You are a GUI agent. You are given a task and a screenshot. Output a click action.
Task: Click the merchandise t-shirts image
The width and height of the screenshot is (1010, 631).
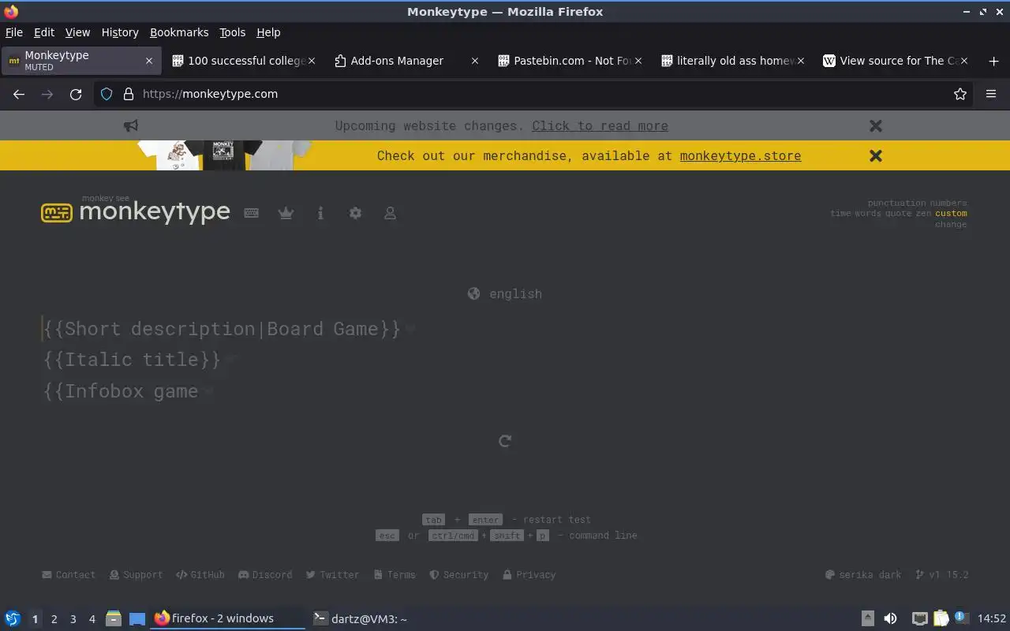tap(225, 155)
